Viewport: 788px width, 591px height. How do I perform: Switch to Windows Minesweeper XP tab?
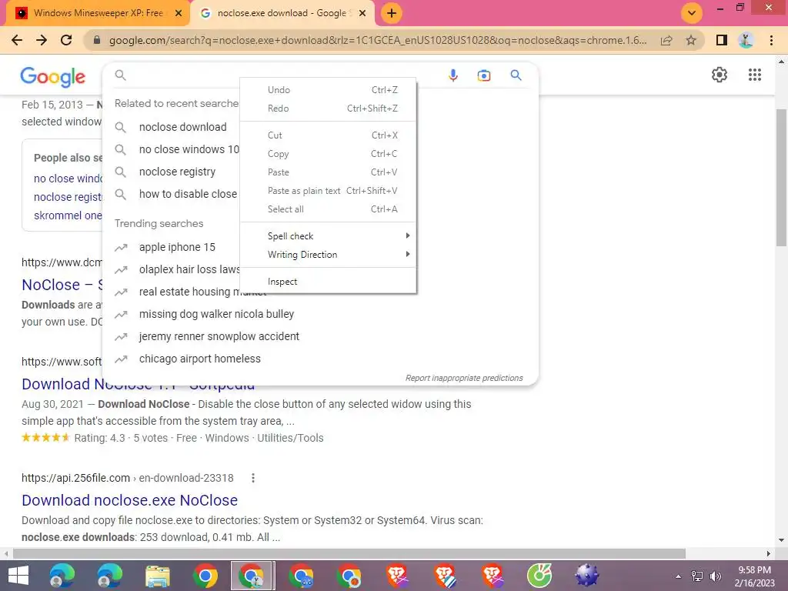point(98,13)
